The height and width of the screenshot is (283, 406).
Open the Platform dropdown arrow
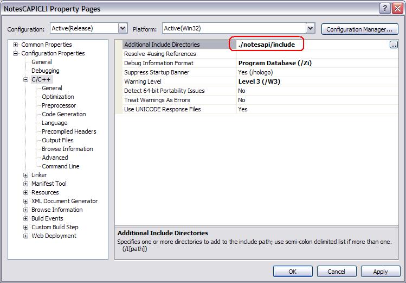pos(310,28)
